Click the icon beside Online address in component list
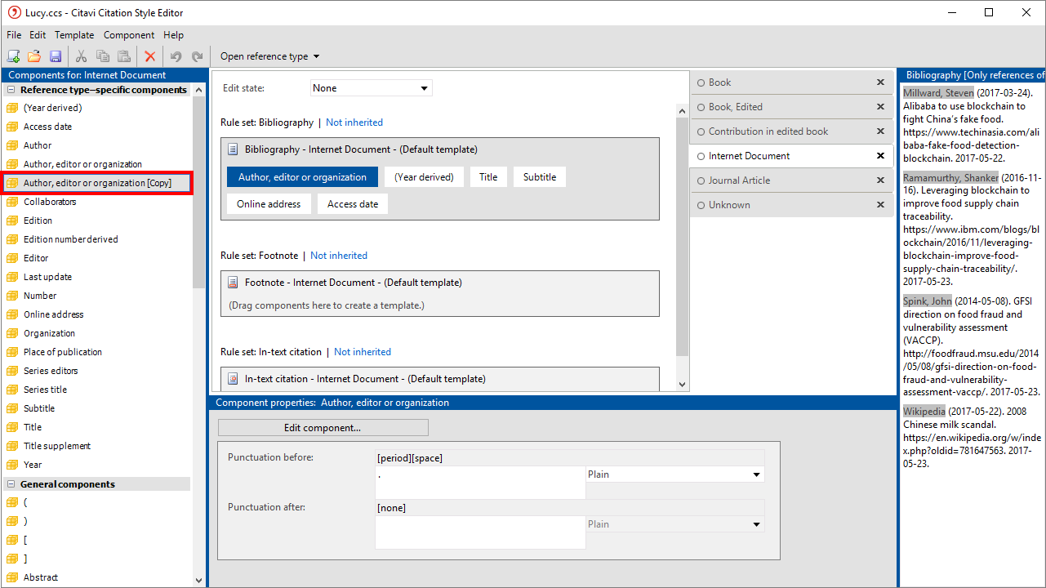The image size is (1046, 588). [x=11, y=314]
